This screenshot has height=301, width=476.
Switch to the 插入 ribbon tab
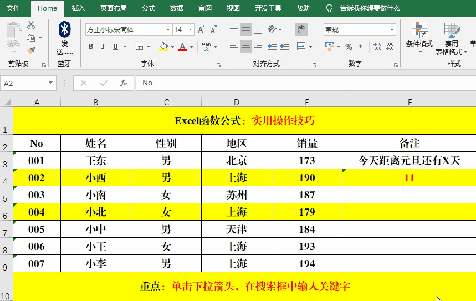79,8
